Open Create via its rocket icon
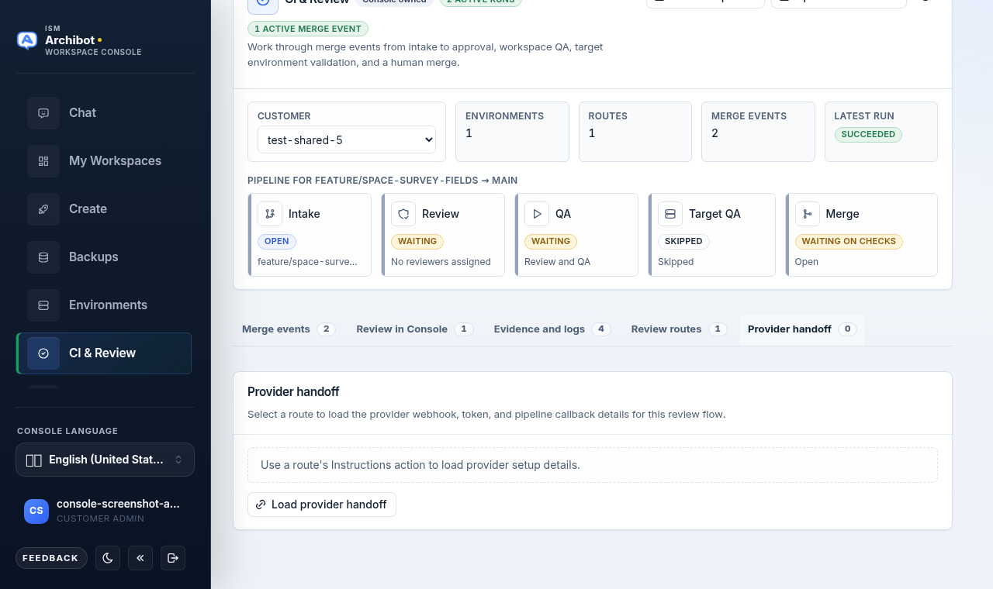The width and height of the screenshot is (993, 589). click(x=43, y=209)
